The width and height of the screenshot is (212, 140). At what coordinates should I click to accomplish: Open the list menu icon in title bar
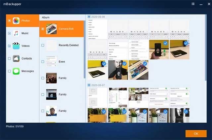point(193,4)
